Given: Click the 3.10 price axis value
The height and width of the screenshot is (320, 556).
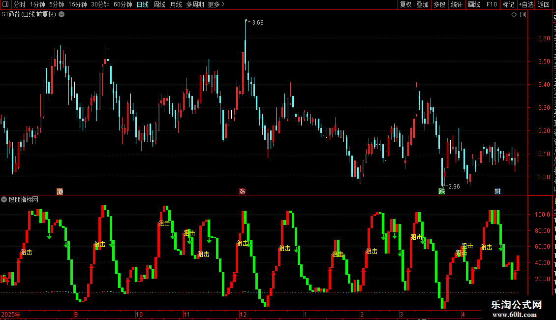Looking at the screenshot, I should [544, 154].
